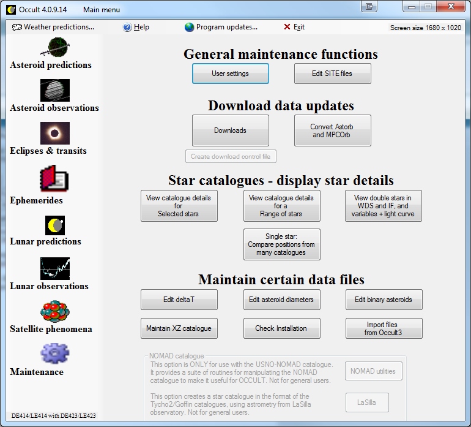Open the Asteroid observations icon
This screenshot has height=427, width=471.
[55, 90]
